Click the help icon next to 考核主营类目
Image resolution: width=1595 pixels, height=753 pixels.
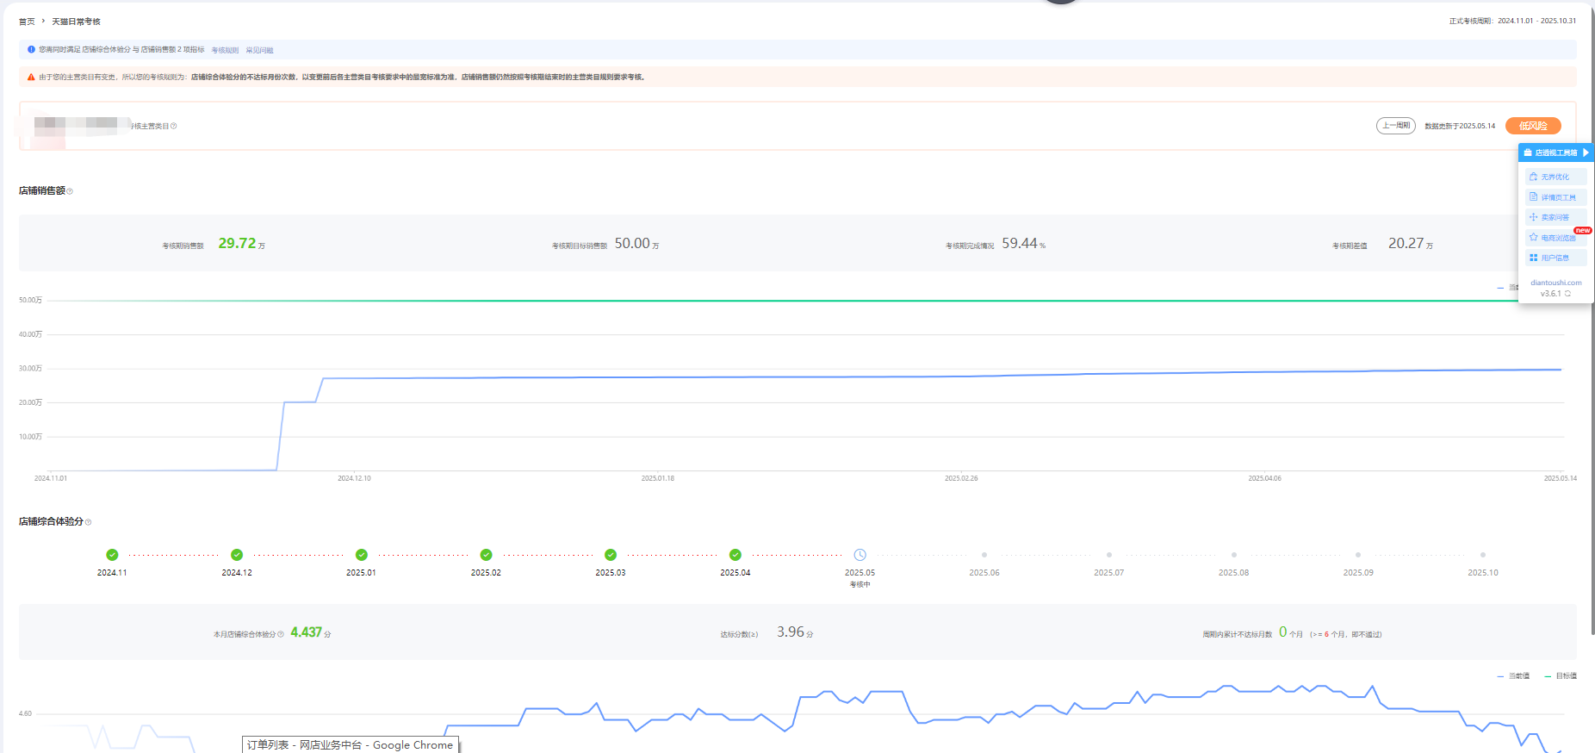[174, 126]
